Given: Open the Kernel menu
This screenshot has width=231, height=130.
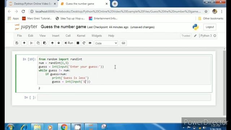Looking at the screenshot, I should (x=81, y=36).
